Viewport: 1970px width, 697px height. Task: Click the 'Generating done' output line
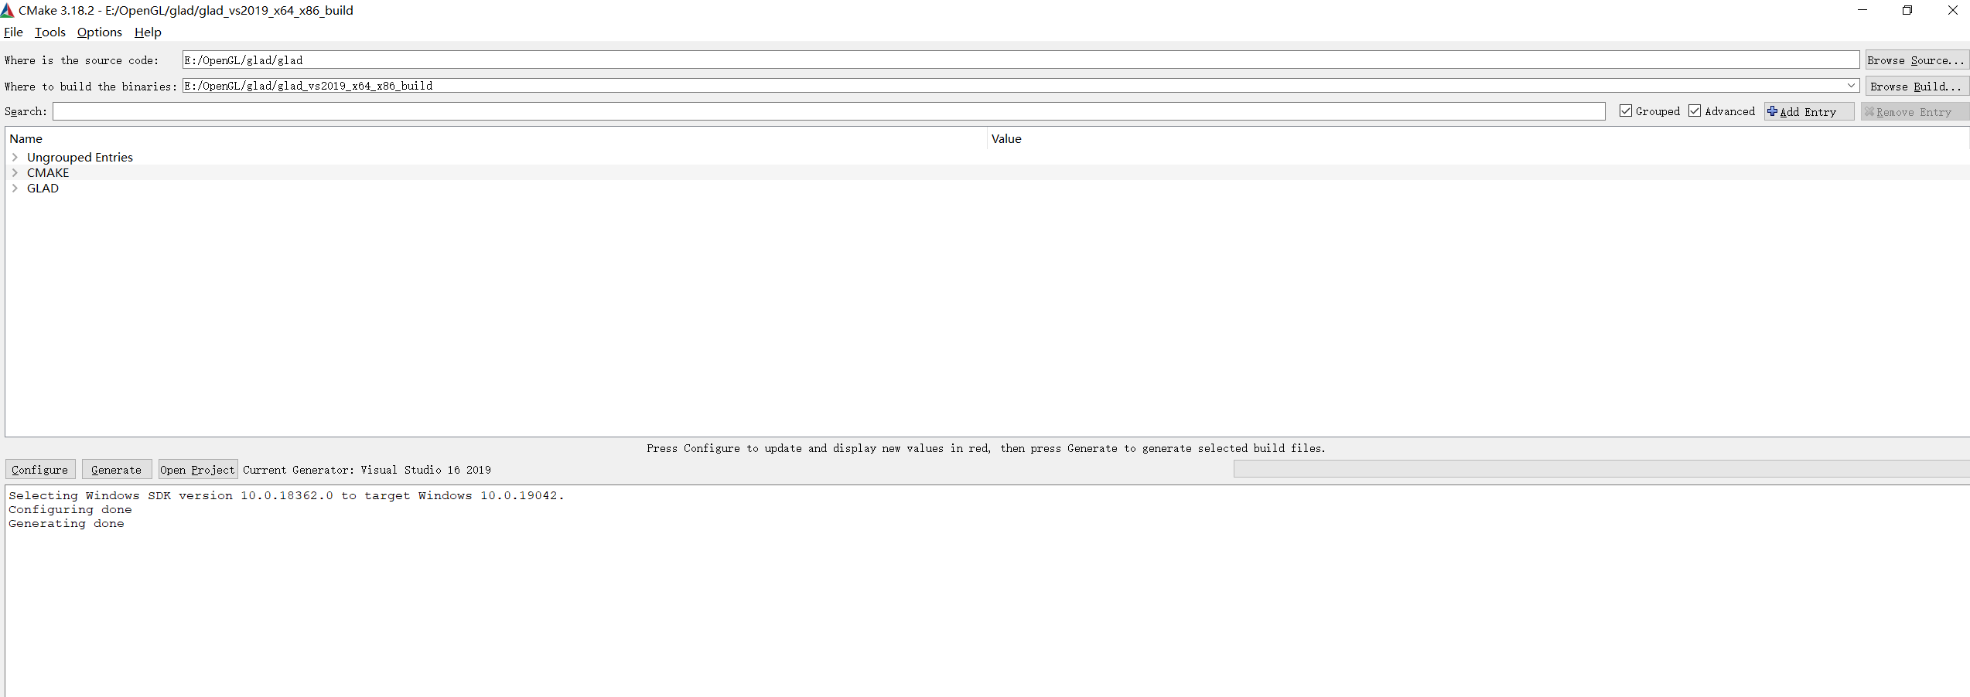pyautogui.click(x=67, y=524)
